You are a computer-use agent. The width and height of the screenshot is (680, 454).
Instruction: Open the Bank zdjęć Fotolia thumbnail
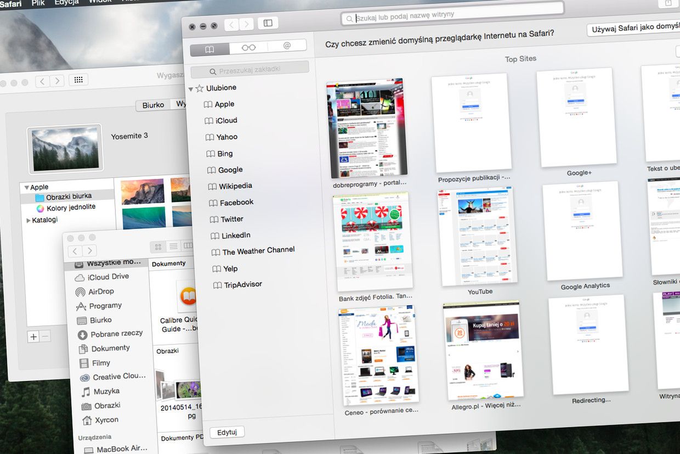tap(373, 242)
